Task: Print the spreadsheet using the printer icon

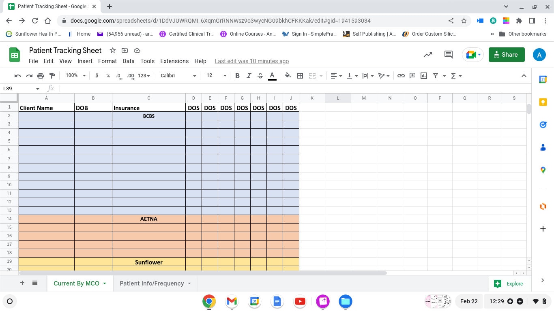Action: pyautogui.click(x=41, y=76)
